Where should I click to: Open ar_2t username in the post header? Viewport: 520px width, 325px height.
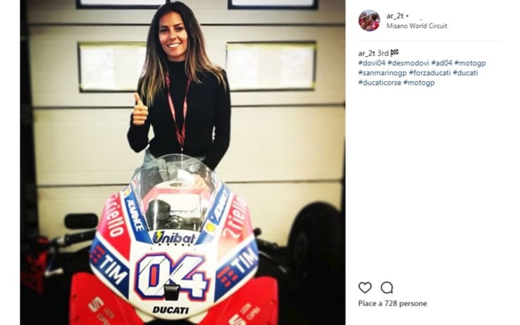[x=395, y=16]
